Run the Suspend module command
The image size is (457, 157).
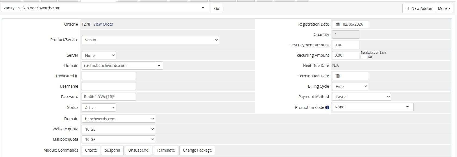point(112,150)
